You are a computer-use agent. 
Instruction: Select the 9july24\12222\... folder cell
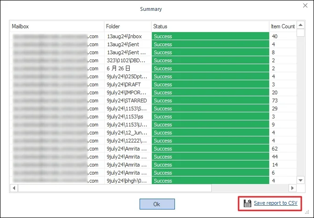[x=128, y=141]
